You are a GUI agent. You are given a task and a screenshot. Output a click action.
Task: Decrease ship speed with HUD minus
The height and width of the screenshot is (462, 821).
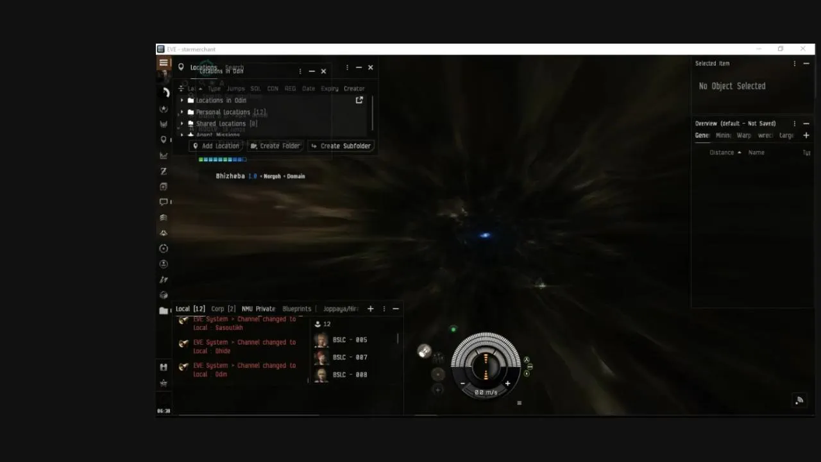(x=462, y=384)
